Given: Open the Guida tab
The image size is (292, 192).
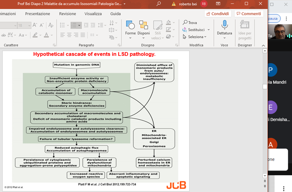Looking at the screenshot, I should click(x=115, y=14).
